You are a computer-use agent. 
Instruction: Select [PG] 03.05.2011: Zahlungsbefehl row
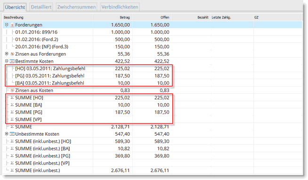153,76
